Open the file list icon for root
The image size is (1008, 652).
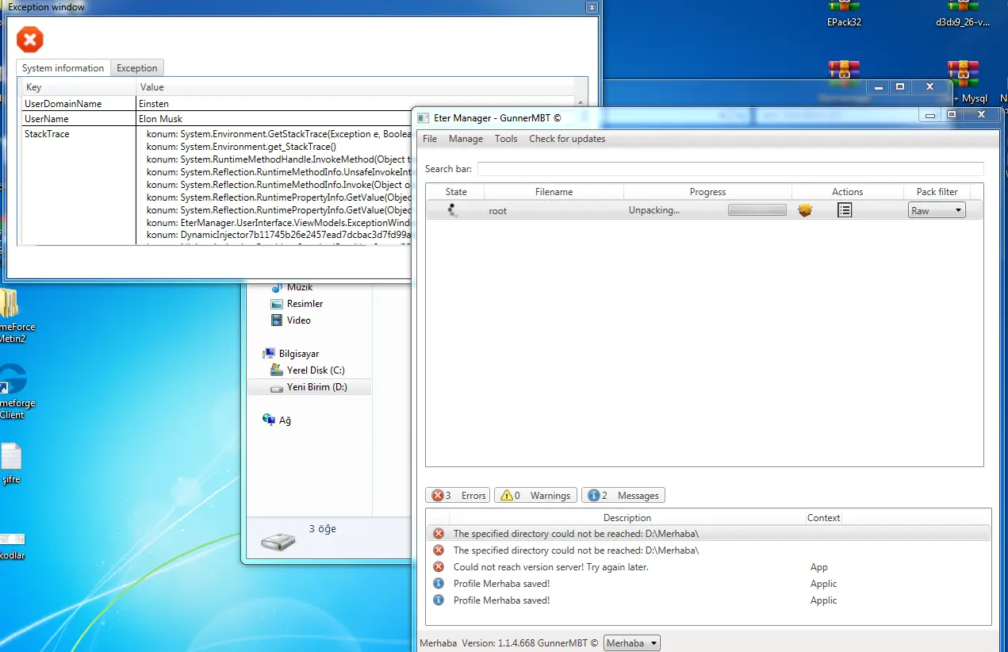tap(845, 210)
